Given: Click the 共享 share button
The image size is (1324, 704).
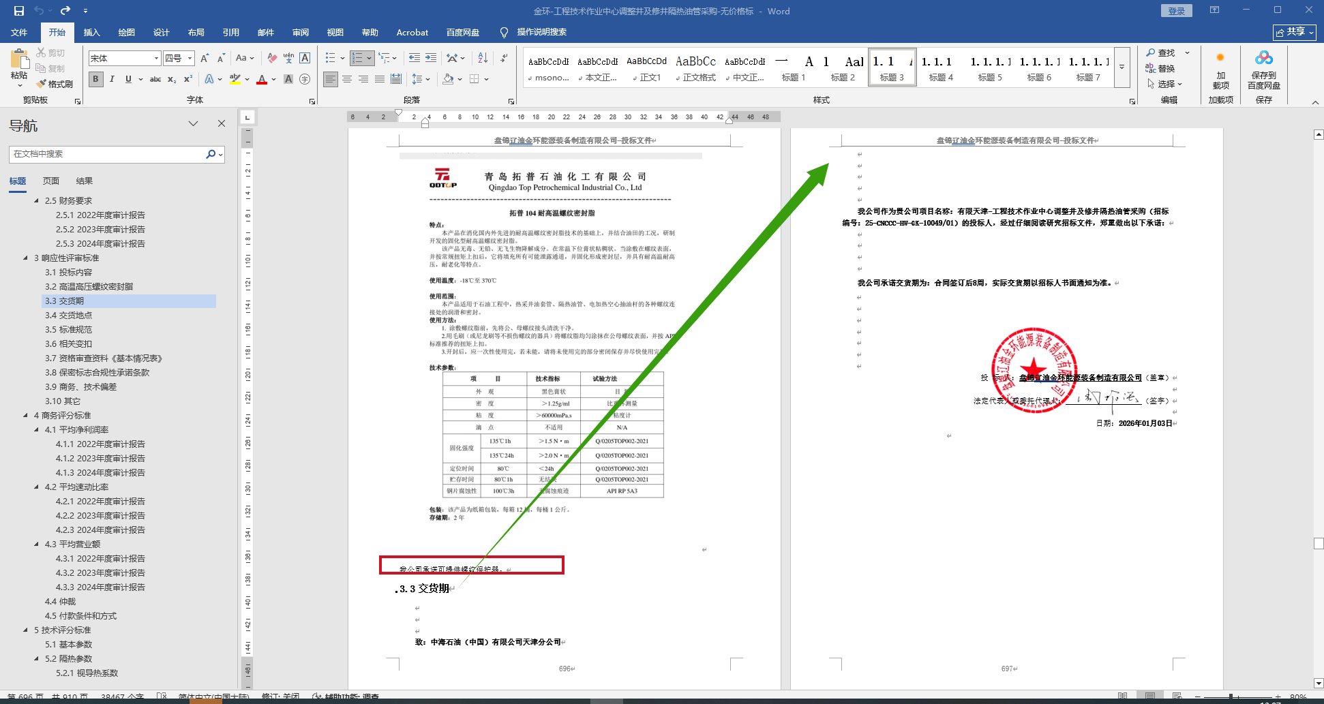Looking at the screenshot, I should (1294, 32).
